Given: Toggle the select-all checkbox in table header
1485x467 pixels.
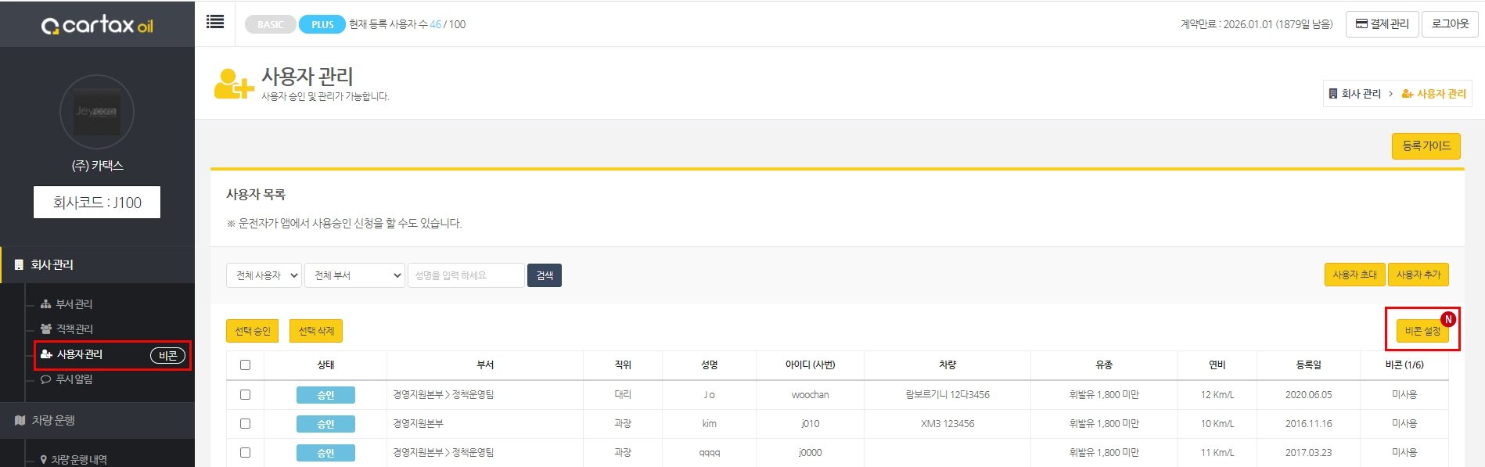Looking at the screenshot, I should pyautogui.click(x=245, y=365).
